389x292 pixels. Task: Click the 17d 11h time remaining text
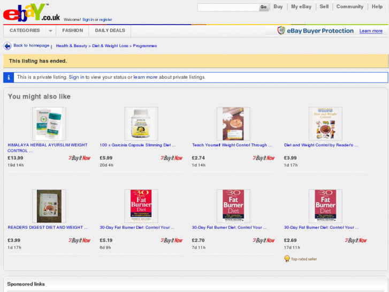(x=292, y=248)
